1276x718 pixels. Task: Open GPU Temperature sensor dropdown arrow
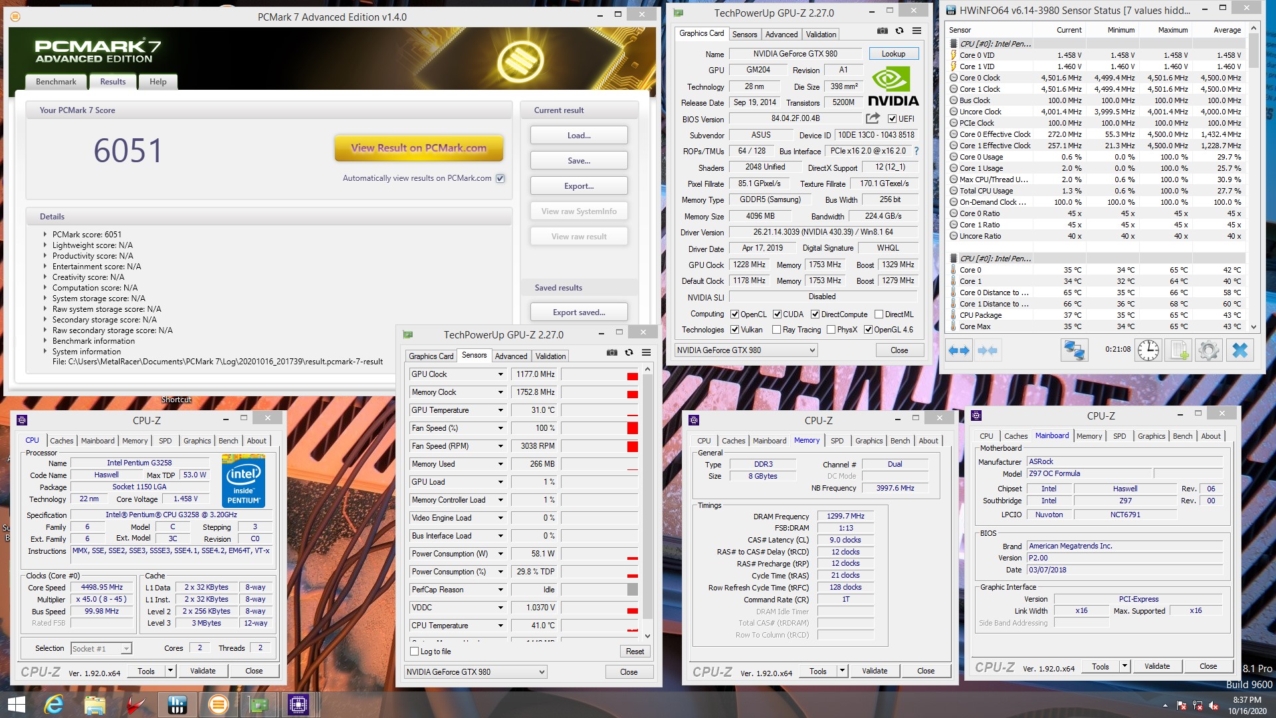click(500, 410)
